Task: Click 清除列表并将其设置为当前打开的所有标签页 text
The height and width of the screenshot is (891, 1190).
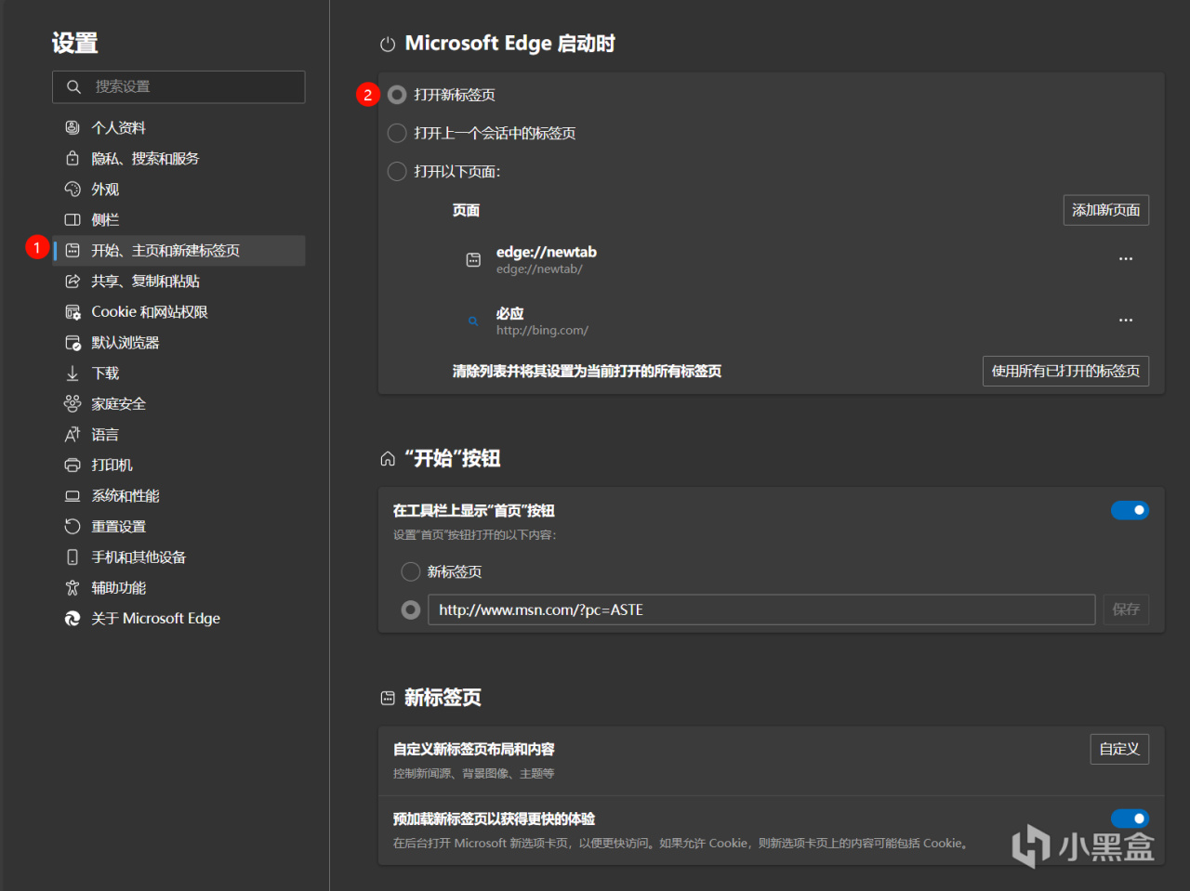Action: pos(587,371)
